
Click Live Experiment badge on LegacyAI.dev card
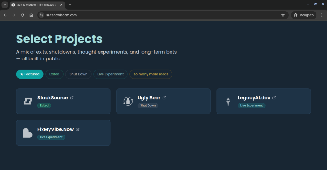252,105
